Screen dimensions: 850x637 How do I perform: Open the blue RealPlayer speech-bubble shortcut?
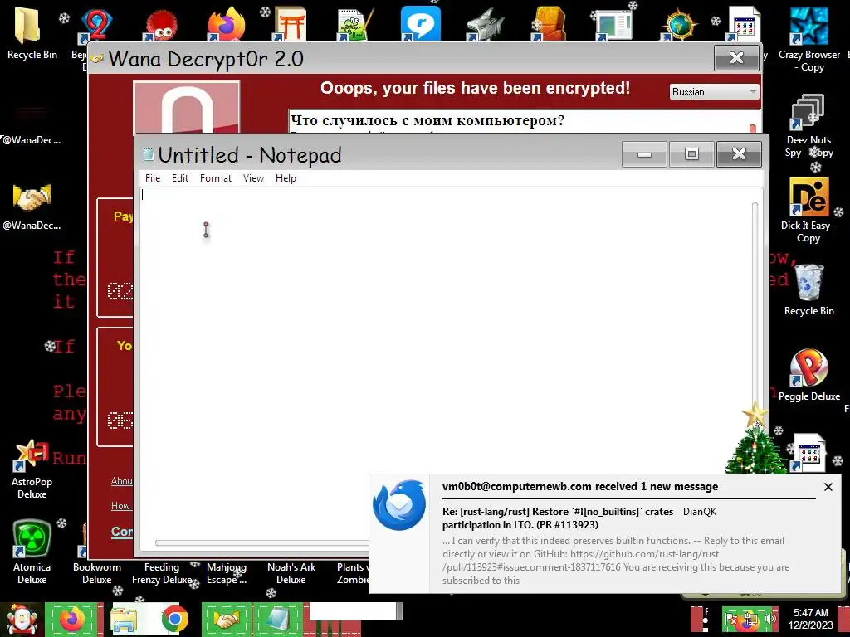pos(420,24)
